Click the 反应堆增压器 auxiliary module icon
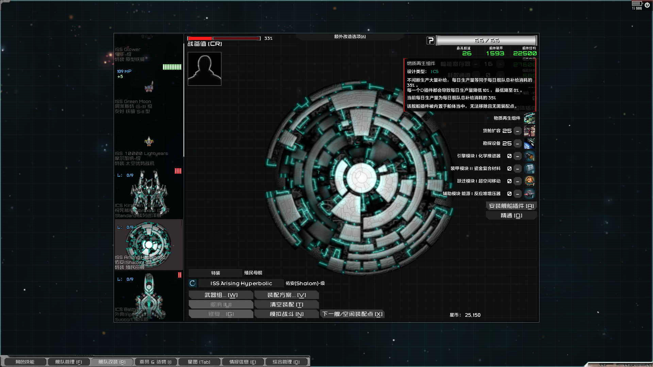The image size is (653, 367). [x=529, y=194]
